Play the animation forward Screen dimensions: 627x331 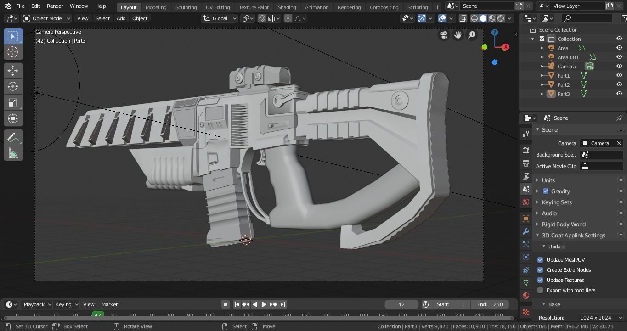pos(264,304)
